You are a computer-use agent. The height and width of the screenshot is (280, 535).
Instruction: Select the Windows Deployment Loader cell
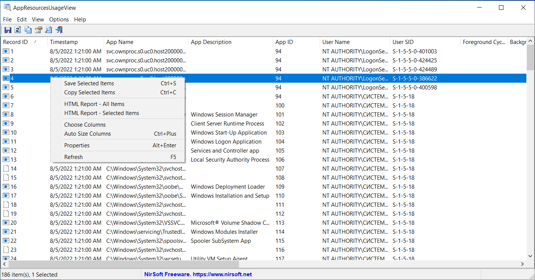228,187
